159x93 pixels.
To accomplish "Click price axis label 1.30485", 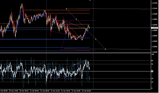I will (154, 41).
